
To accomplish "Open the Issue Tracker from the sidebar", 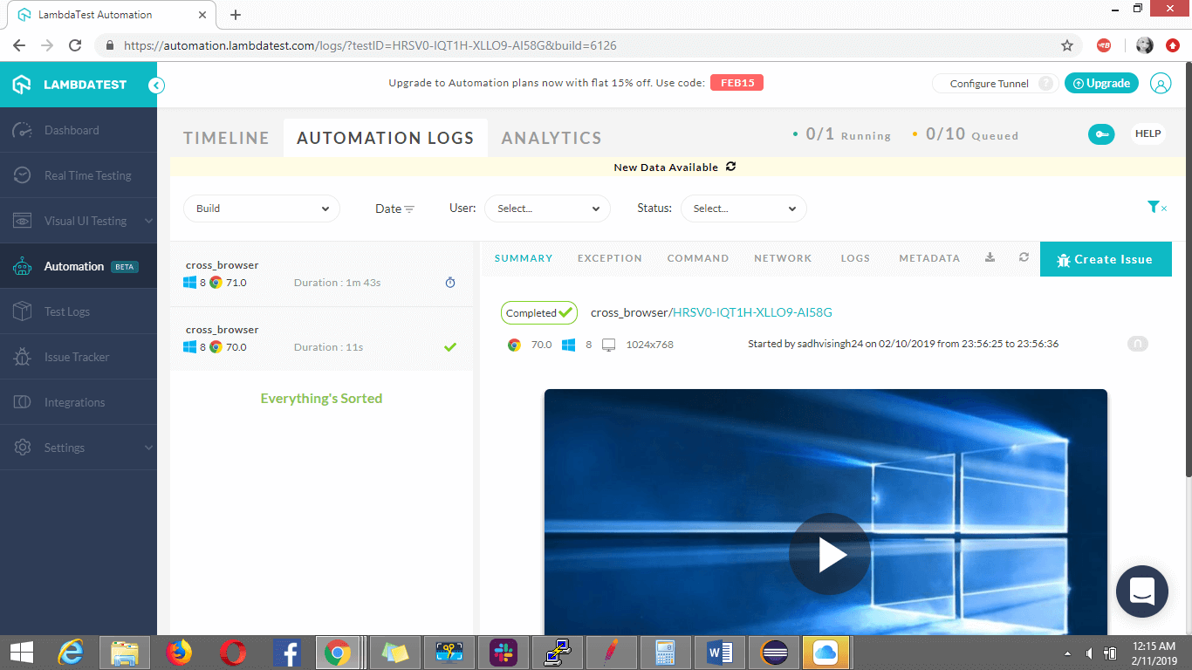I will point(77,357).
